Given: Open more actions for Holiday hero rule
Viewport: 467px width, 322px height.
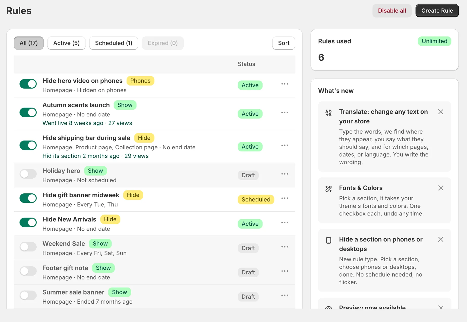Looking at the screenshot, I should tap(285, 174).
